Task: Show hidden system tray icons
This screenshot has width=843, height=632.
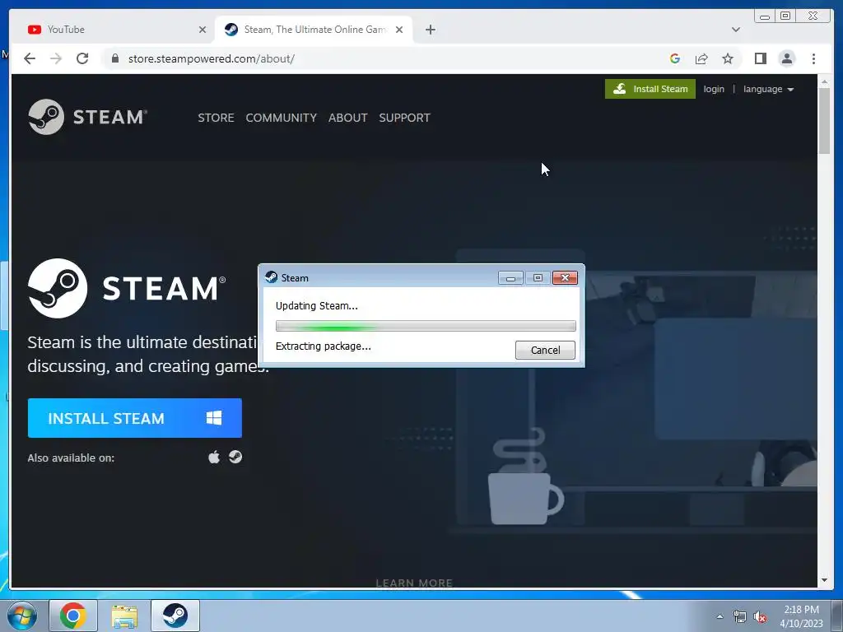Action: [x=720, y=617]
